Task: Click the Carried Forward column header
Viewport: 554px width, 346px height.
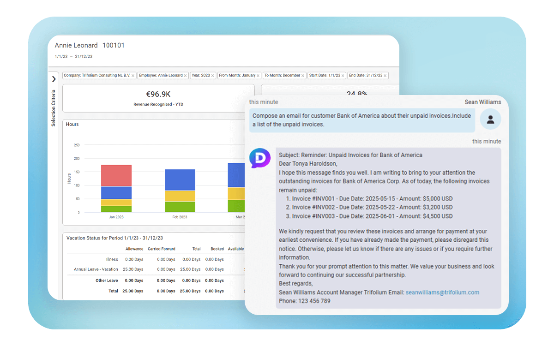Action: (x=161, y=249)
